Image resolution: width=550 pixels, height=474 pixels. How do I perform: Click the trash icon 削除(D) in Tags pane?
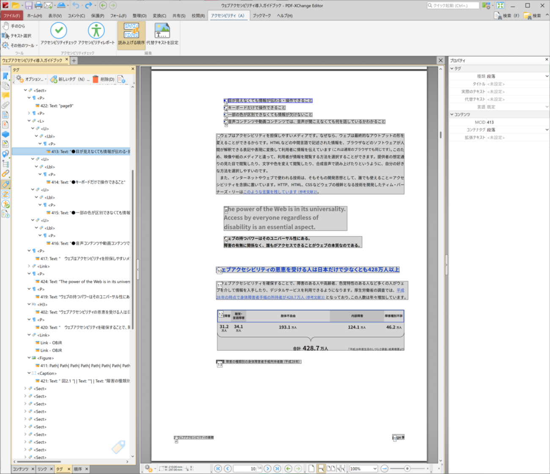tap(103, 79)
